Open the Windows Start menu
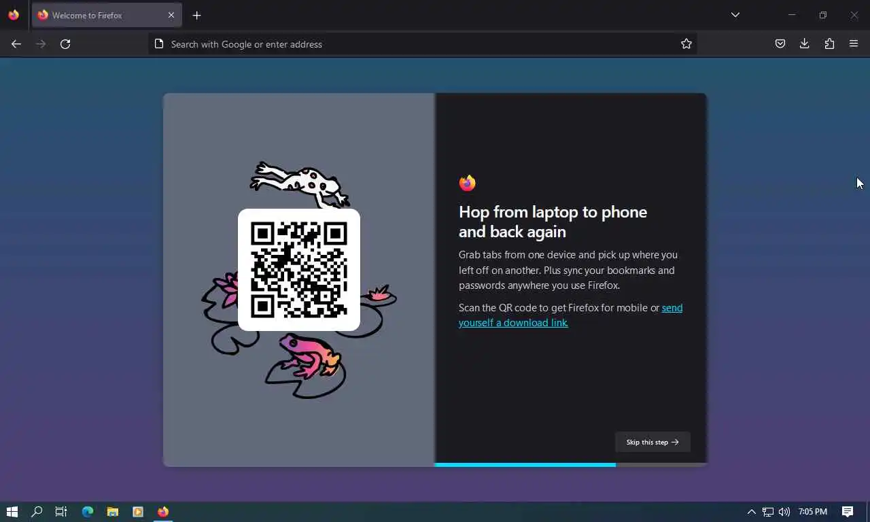Viewport: 870px width, 522px height. pos(12,512)
